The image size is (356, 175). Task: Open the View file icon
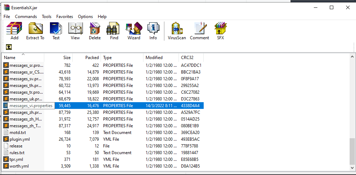(x=75, y=31)
